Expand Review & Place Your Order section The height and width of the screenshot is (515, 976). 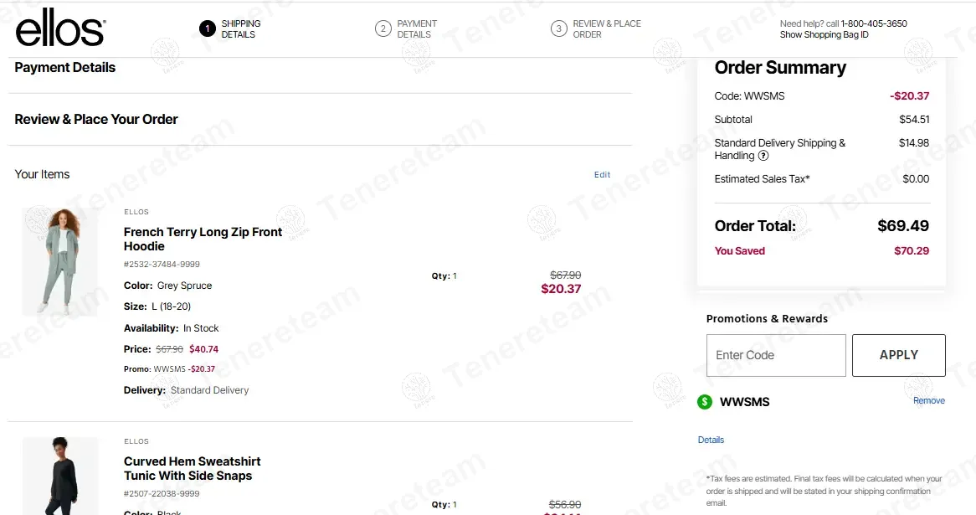pos(96,120)
